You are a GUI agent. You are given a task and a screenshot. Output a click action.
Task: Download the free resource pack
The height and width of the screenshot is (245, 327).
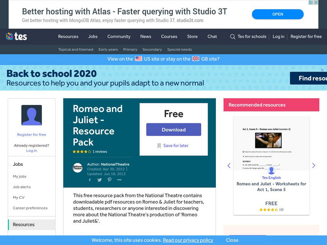tap(173, 129)
